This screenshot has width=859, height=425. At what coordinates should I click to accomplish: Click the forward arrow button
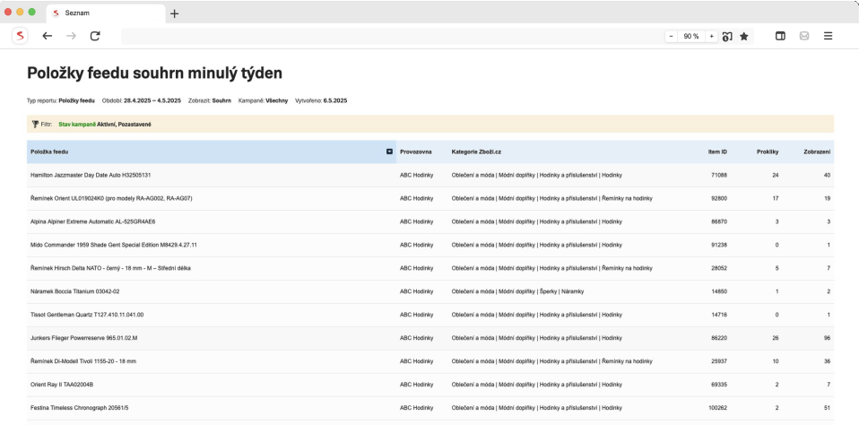coord(71,36)
